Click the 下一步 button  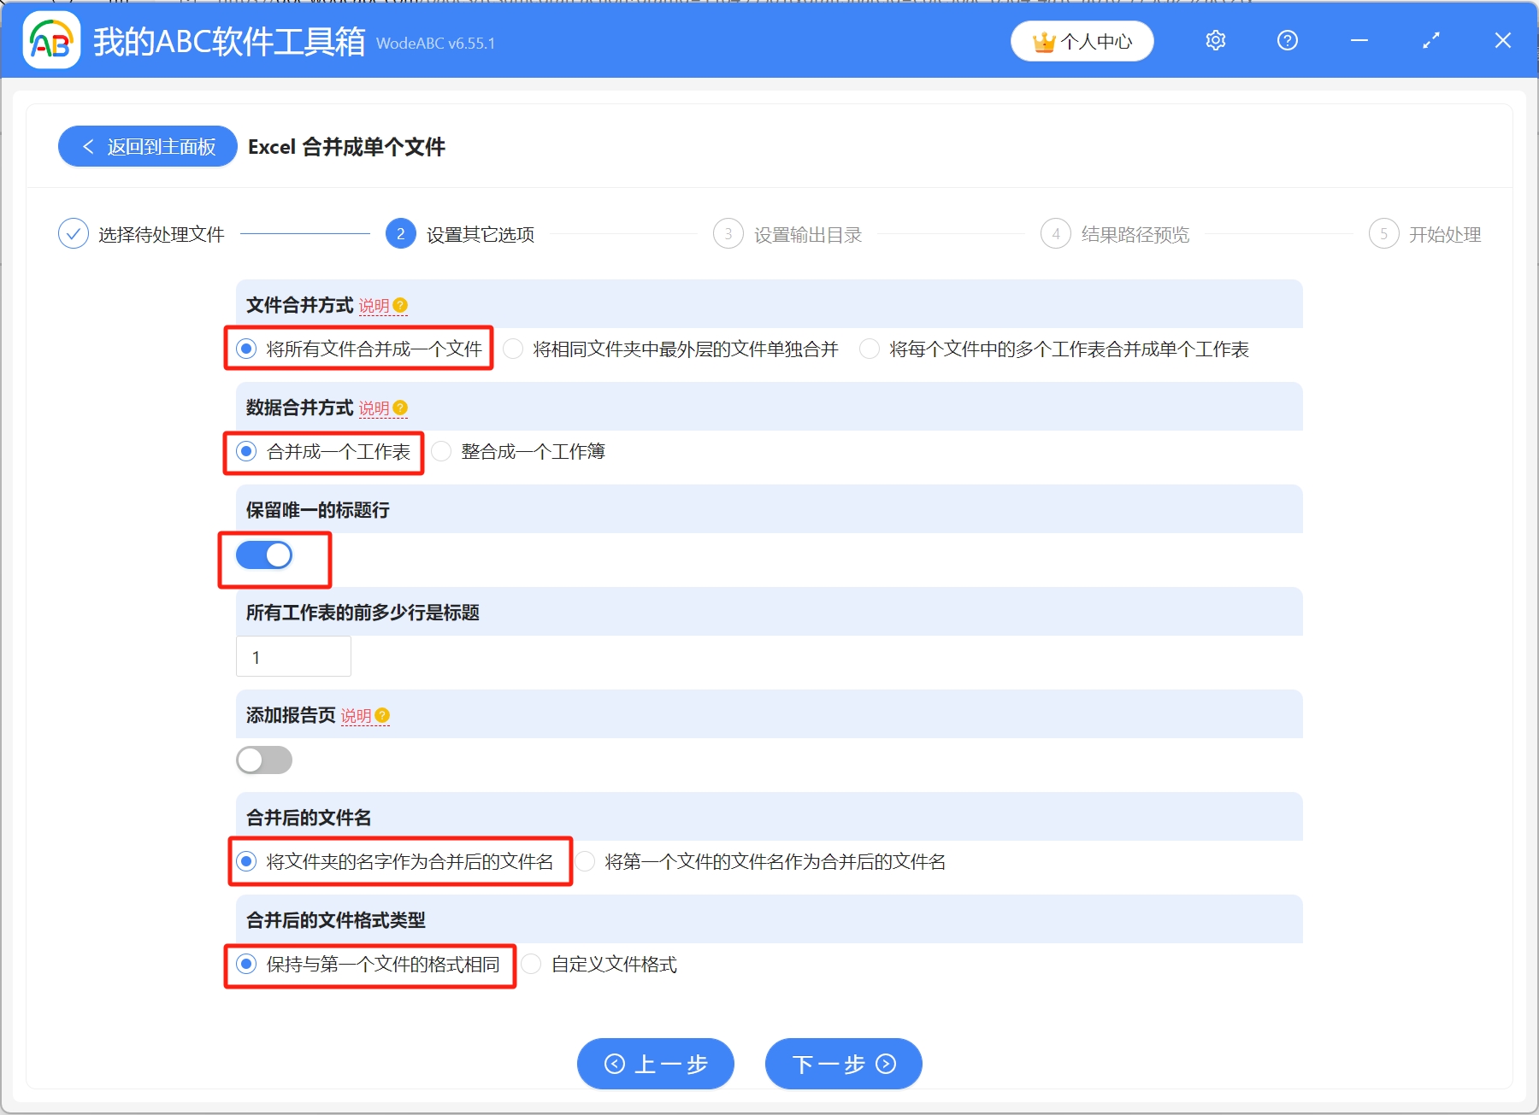pyautogui.click(x=842, y=1064)
